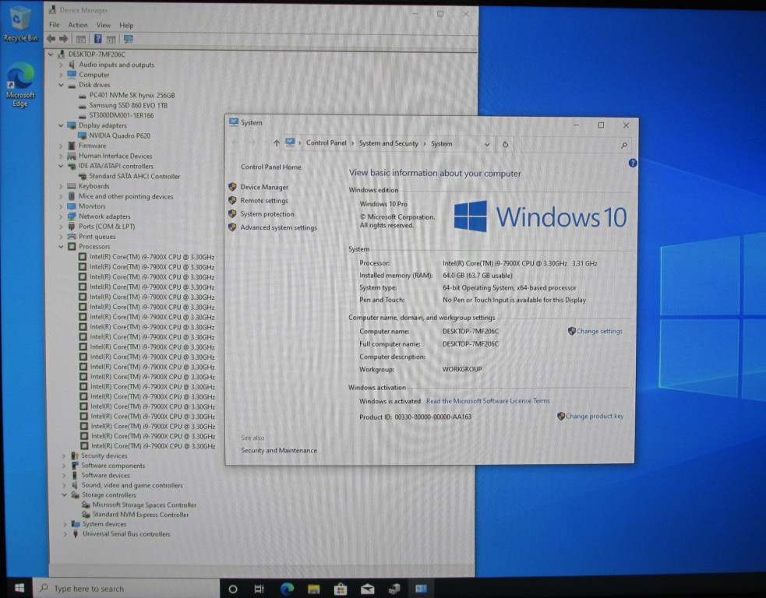Viewport: 766px width, 598px height.
Task: Click the Forward arrow in Device Manager toolbar
Action: click(x=63, y=39)
